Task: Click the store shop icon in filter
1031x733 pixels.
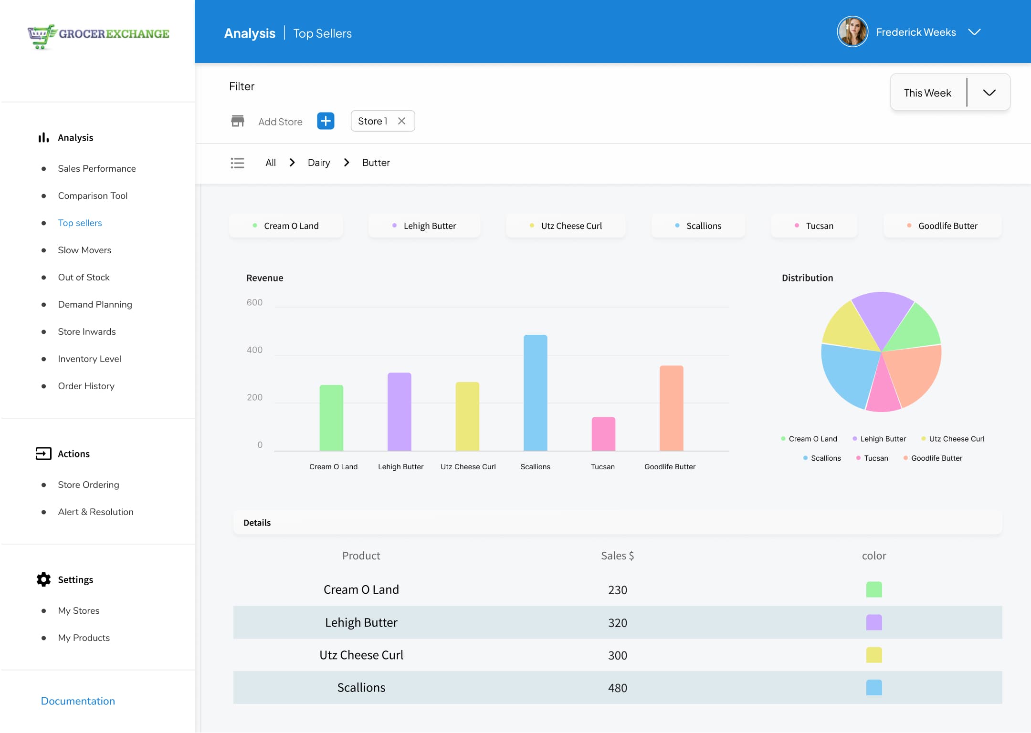Action: 238,121
